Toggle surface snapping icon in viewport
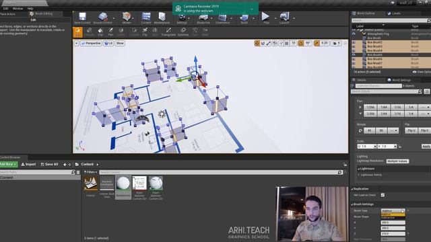The image size is (431, 242). tap(281, 43)
